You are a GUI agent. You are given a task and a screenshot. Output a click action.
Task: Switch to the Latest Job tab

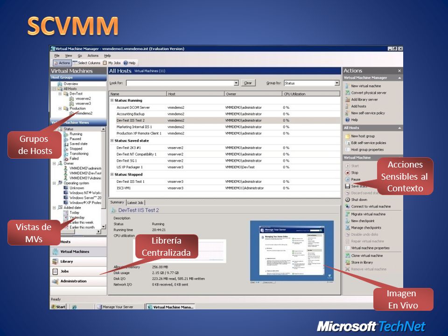click(x=135, y=203)
